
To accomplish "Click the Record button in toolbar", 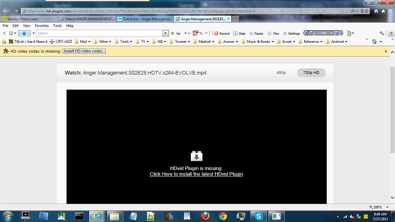I will (222, 33).
